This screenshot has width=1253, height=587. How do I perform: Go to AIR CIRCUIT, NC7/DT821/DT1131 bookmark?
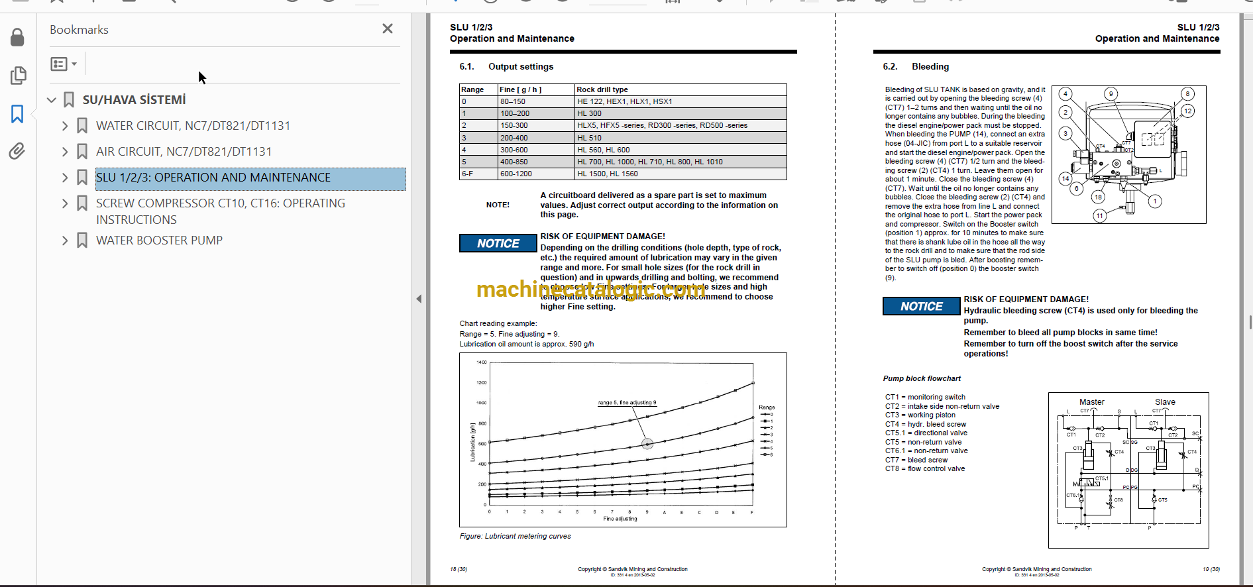(x=184, y=152)
